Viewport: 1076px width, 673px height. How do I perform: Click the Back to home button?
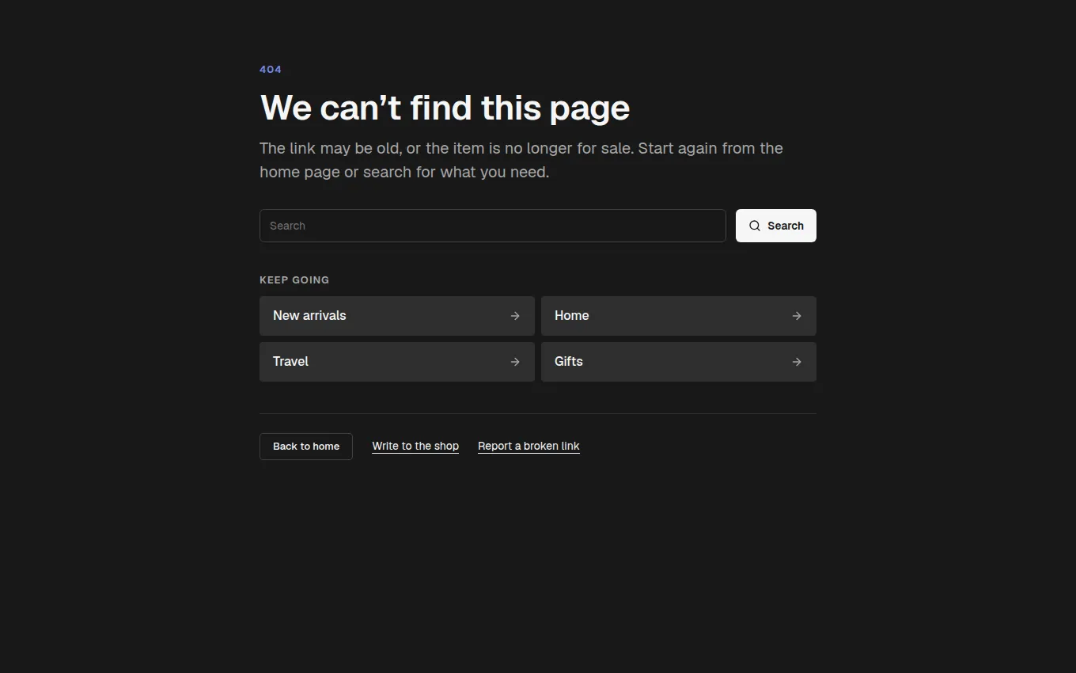tap(306, 447)
